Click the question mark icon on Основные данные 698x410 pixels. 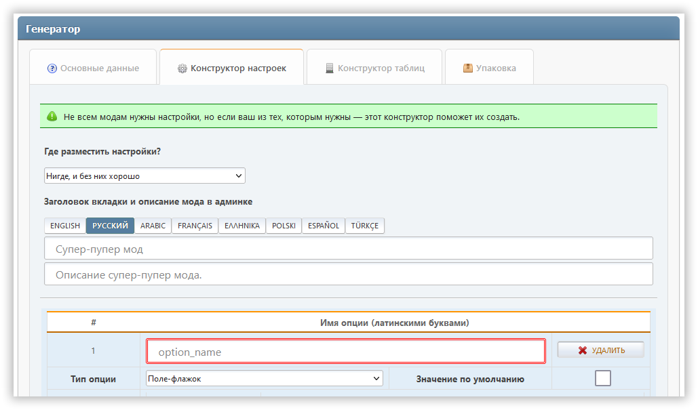(52, 68)
